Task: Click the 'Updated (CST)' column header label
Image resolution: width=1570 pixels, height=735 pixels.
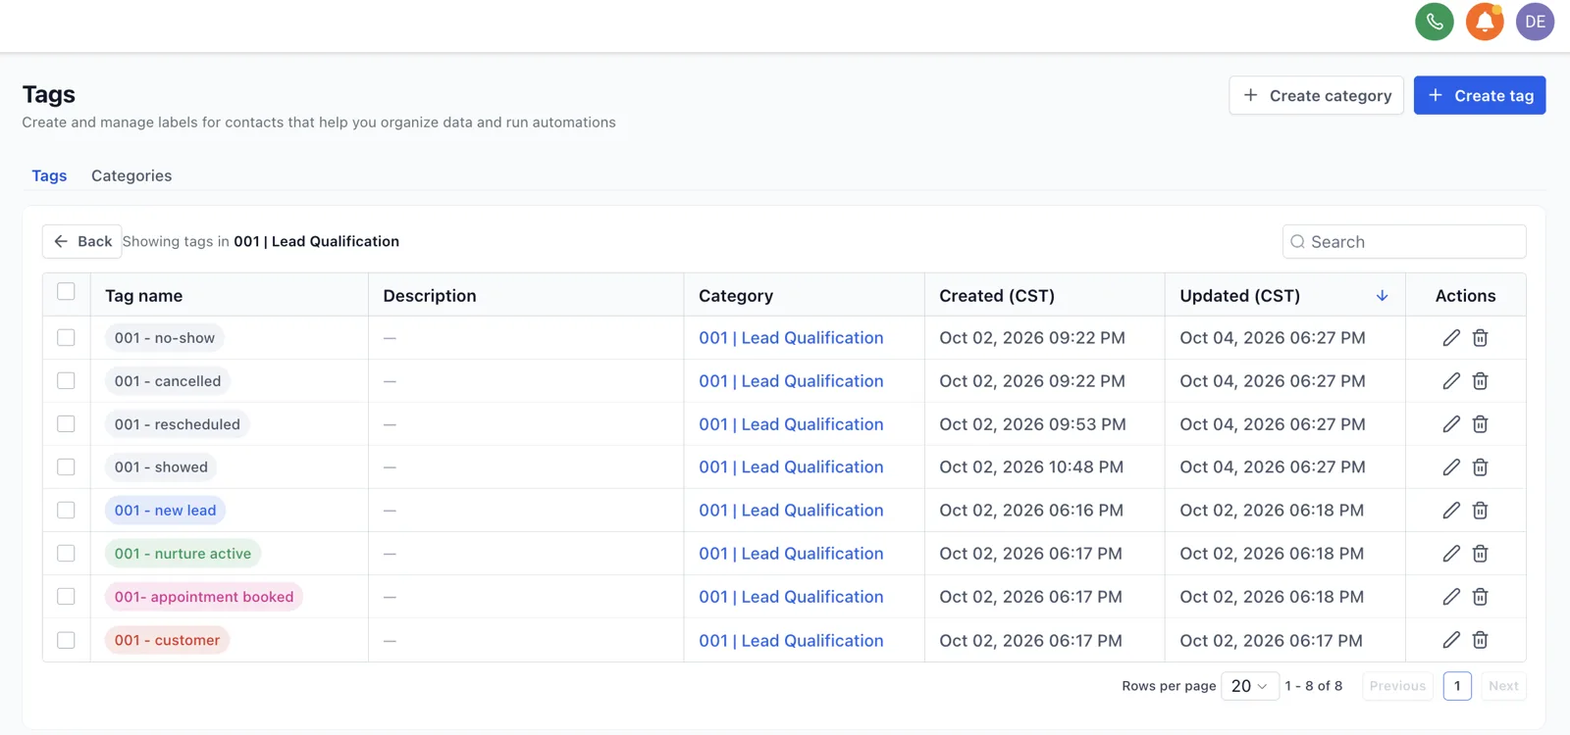Action: click(x=1239, y=296)
